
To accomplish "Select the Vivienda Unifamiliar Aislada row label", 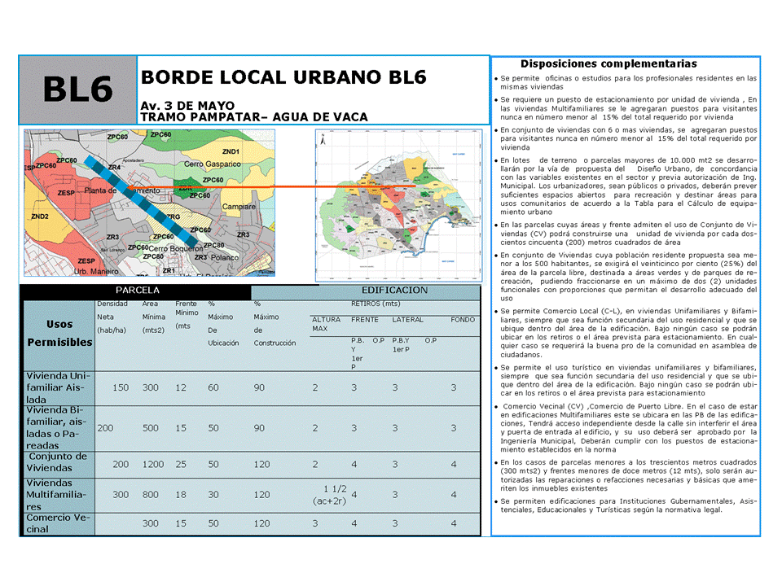I will [x=59, y=387].
